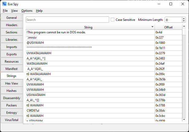The width and height of the screenshot is (189, 132).
Task: Select the "USVWATAWH" string row
Action: click(90, 95)
